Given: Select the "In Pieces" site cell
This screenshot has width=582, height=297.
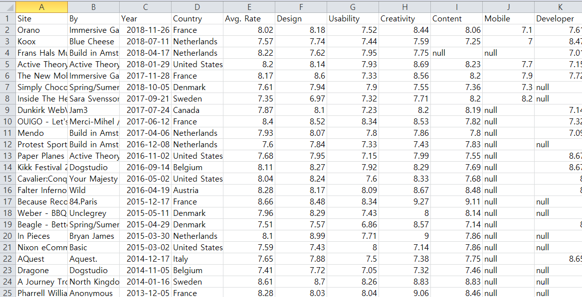Looking at the screenshot, I should coord(41,236).
